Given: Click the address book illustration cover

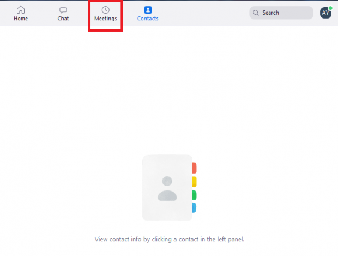Looking at the screenshot, I should coord(167,188).
